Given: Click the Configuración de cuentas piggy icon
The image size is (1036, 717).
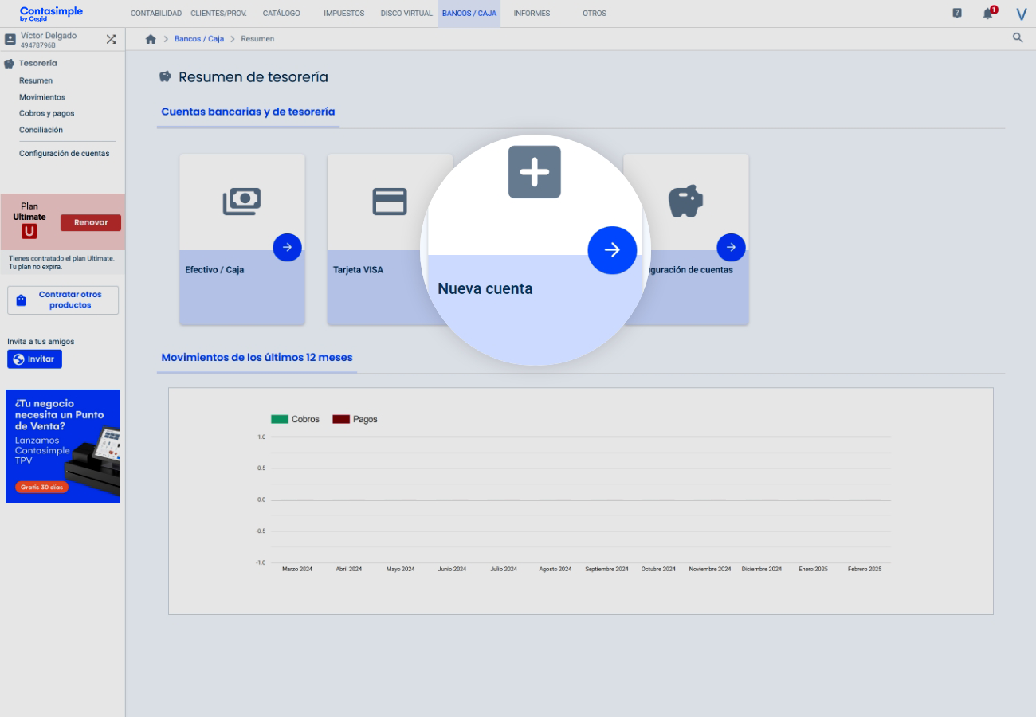Looking at the screenshot, I should point(685,202).
